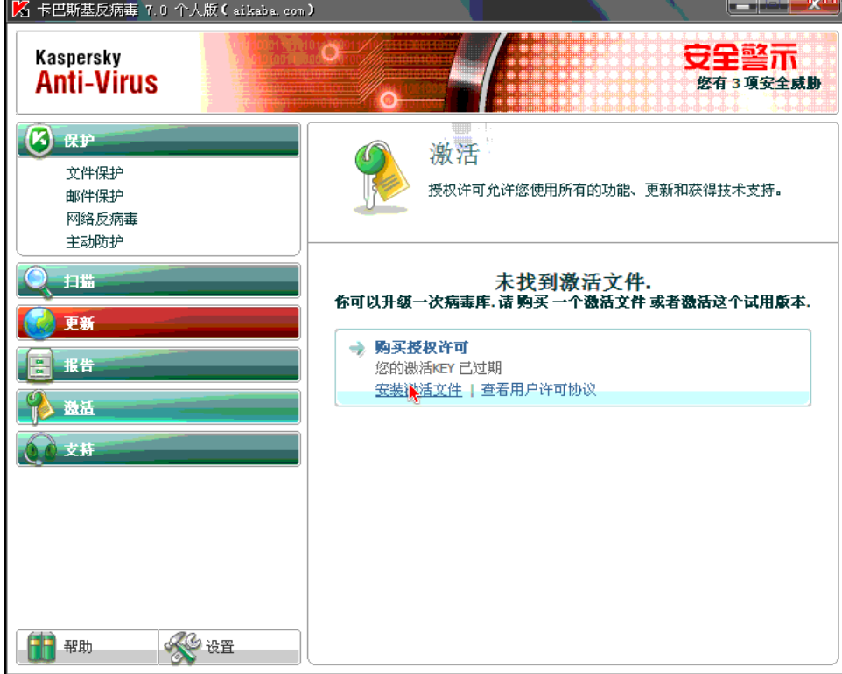Click the green books help icon
The image size is (842, 674).
[x=41, y=647]
